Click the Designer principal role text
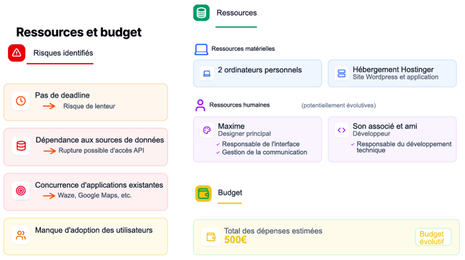 (245, 134)
